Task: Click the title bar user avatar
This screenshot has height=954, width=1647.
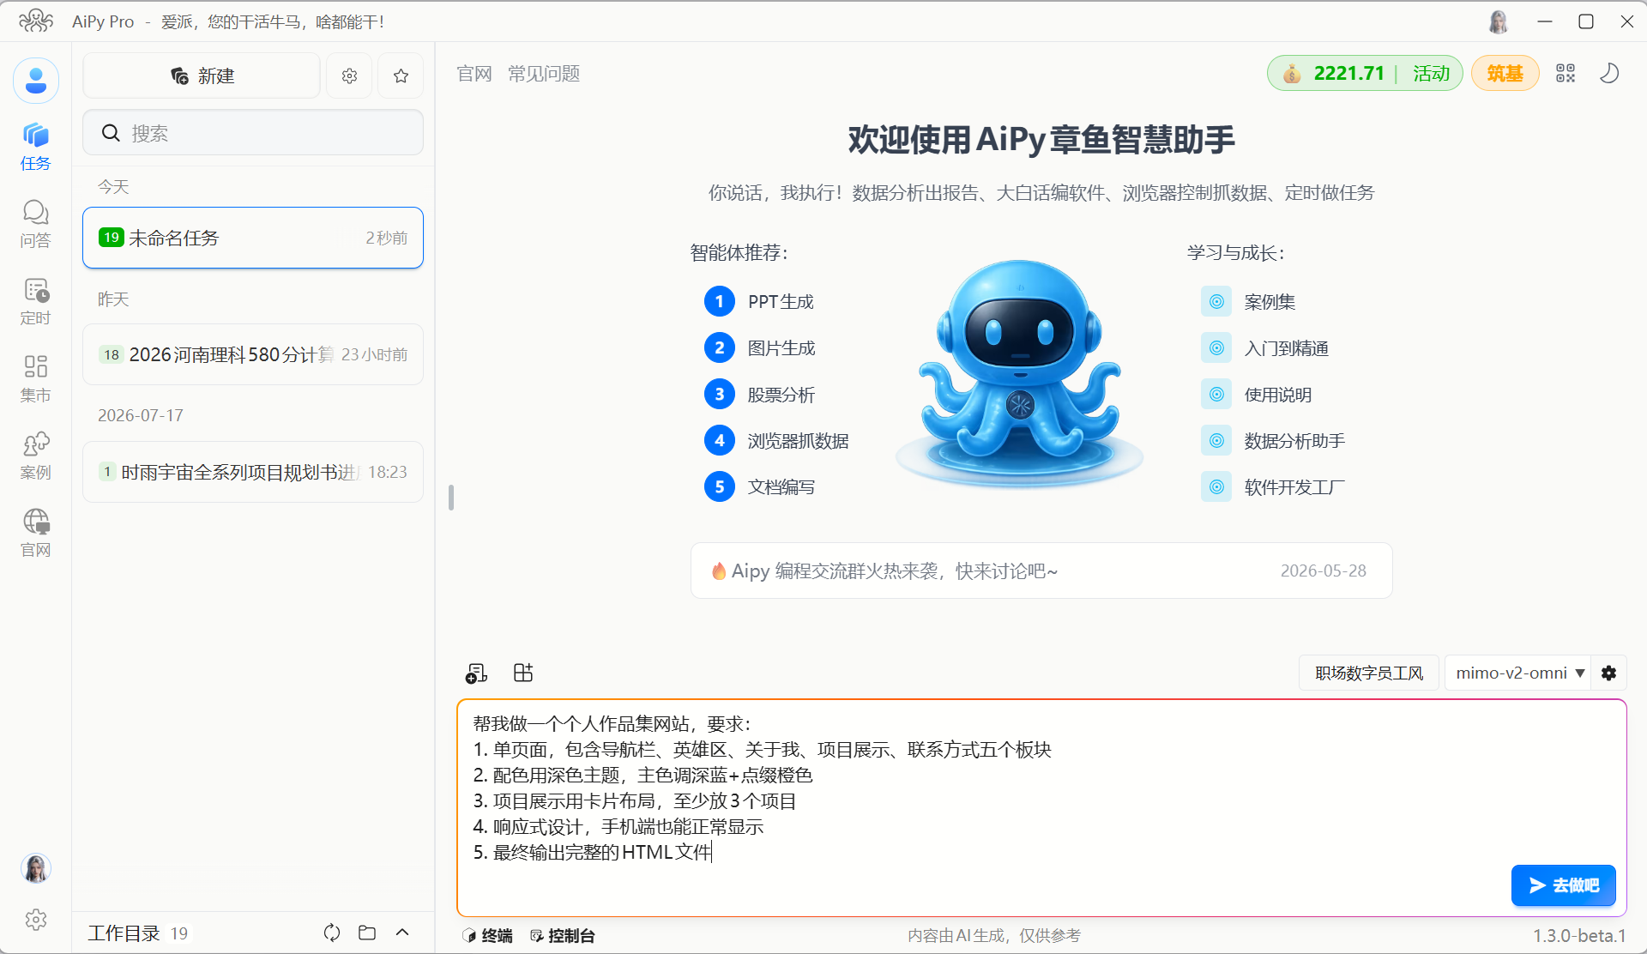Action: (x=1499, y=21)
